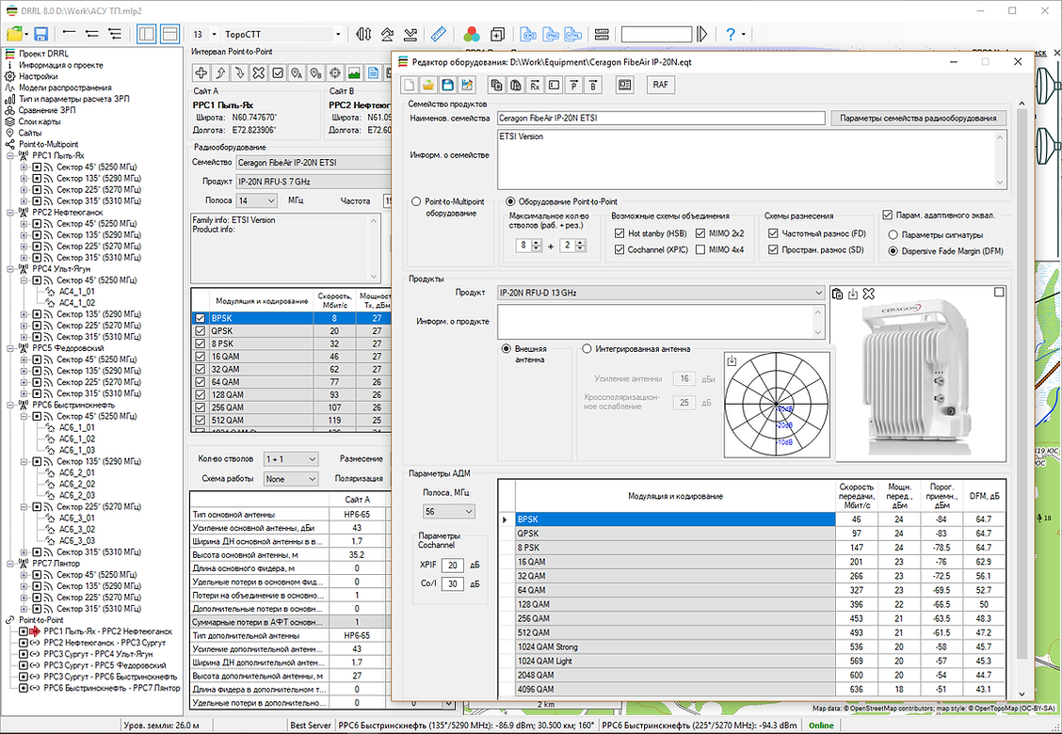Toggle 'Частотный разнос (FD)' checkbox
This screenshot has width=1062, height=734.
click(773, 233)
